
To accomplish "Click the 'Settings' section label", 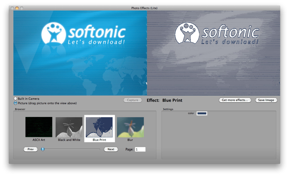I will coord(168,109).
